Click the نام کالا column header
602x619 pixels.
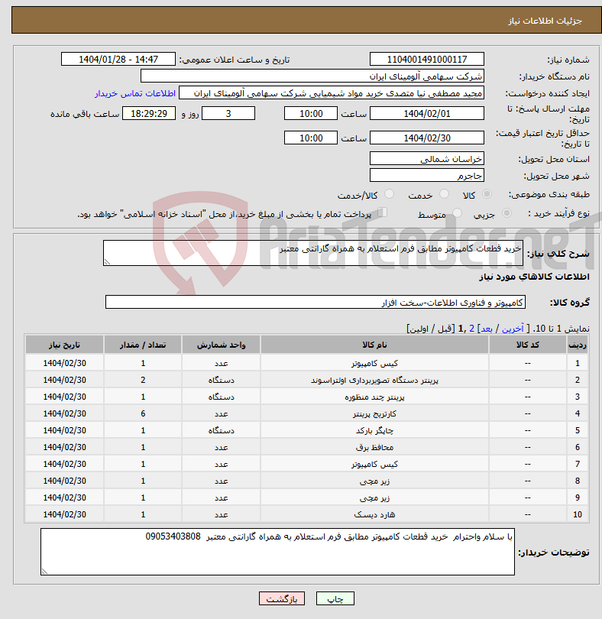[374, 345]
